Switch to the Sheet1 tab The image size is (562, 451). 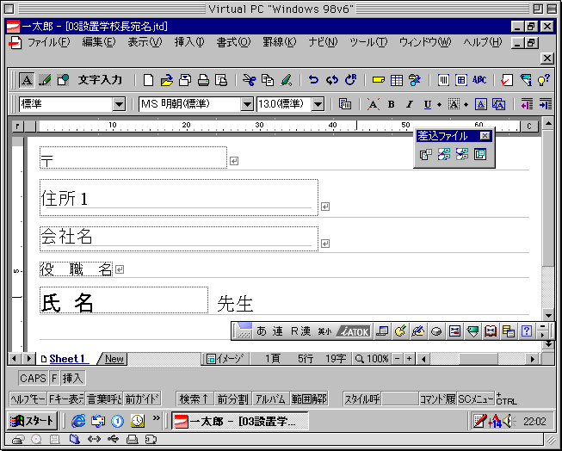(66, 359)
